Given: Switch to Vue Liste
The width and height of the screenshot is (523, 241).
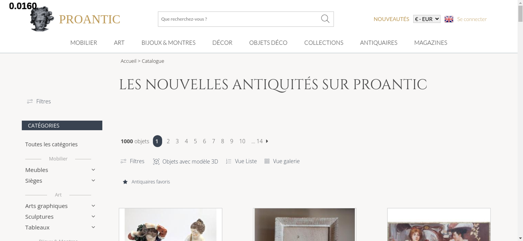Looking at the screenshot, I should [241, 161].
